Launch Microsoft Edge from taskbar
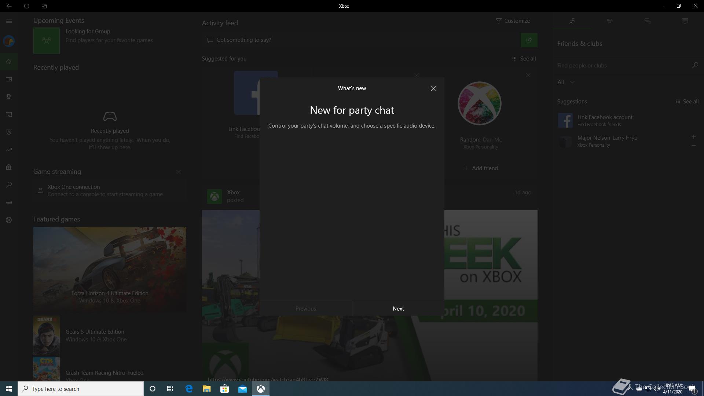704x396 pixels. [189, 389]
